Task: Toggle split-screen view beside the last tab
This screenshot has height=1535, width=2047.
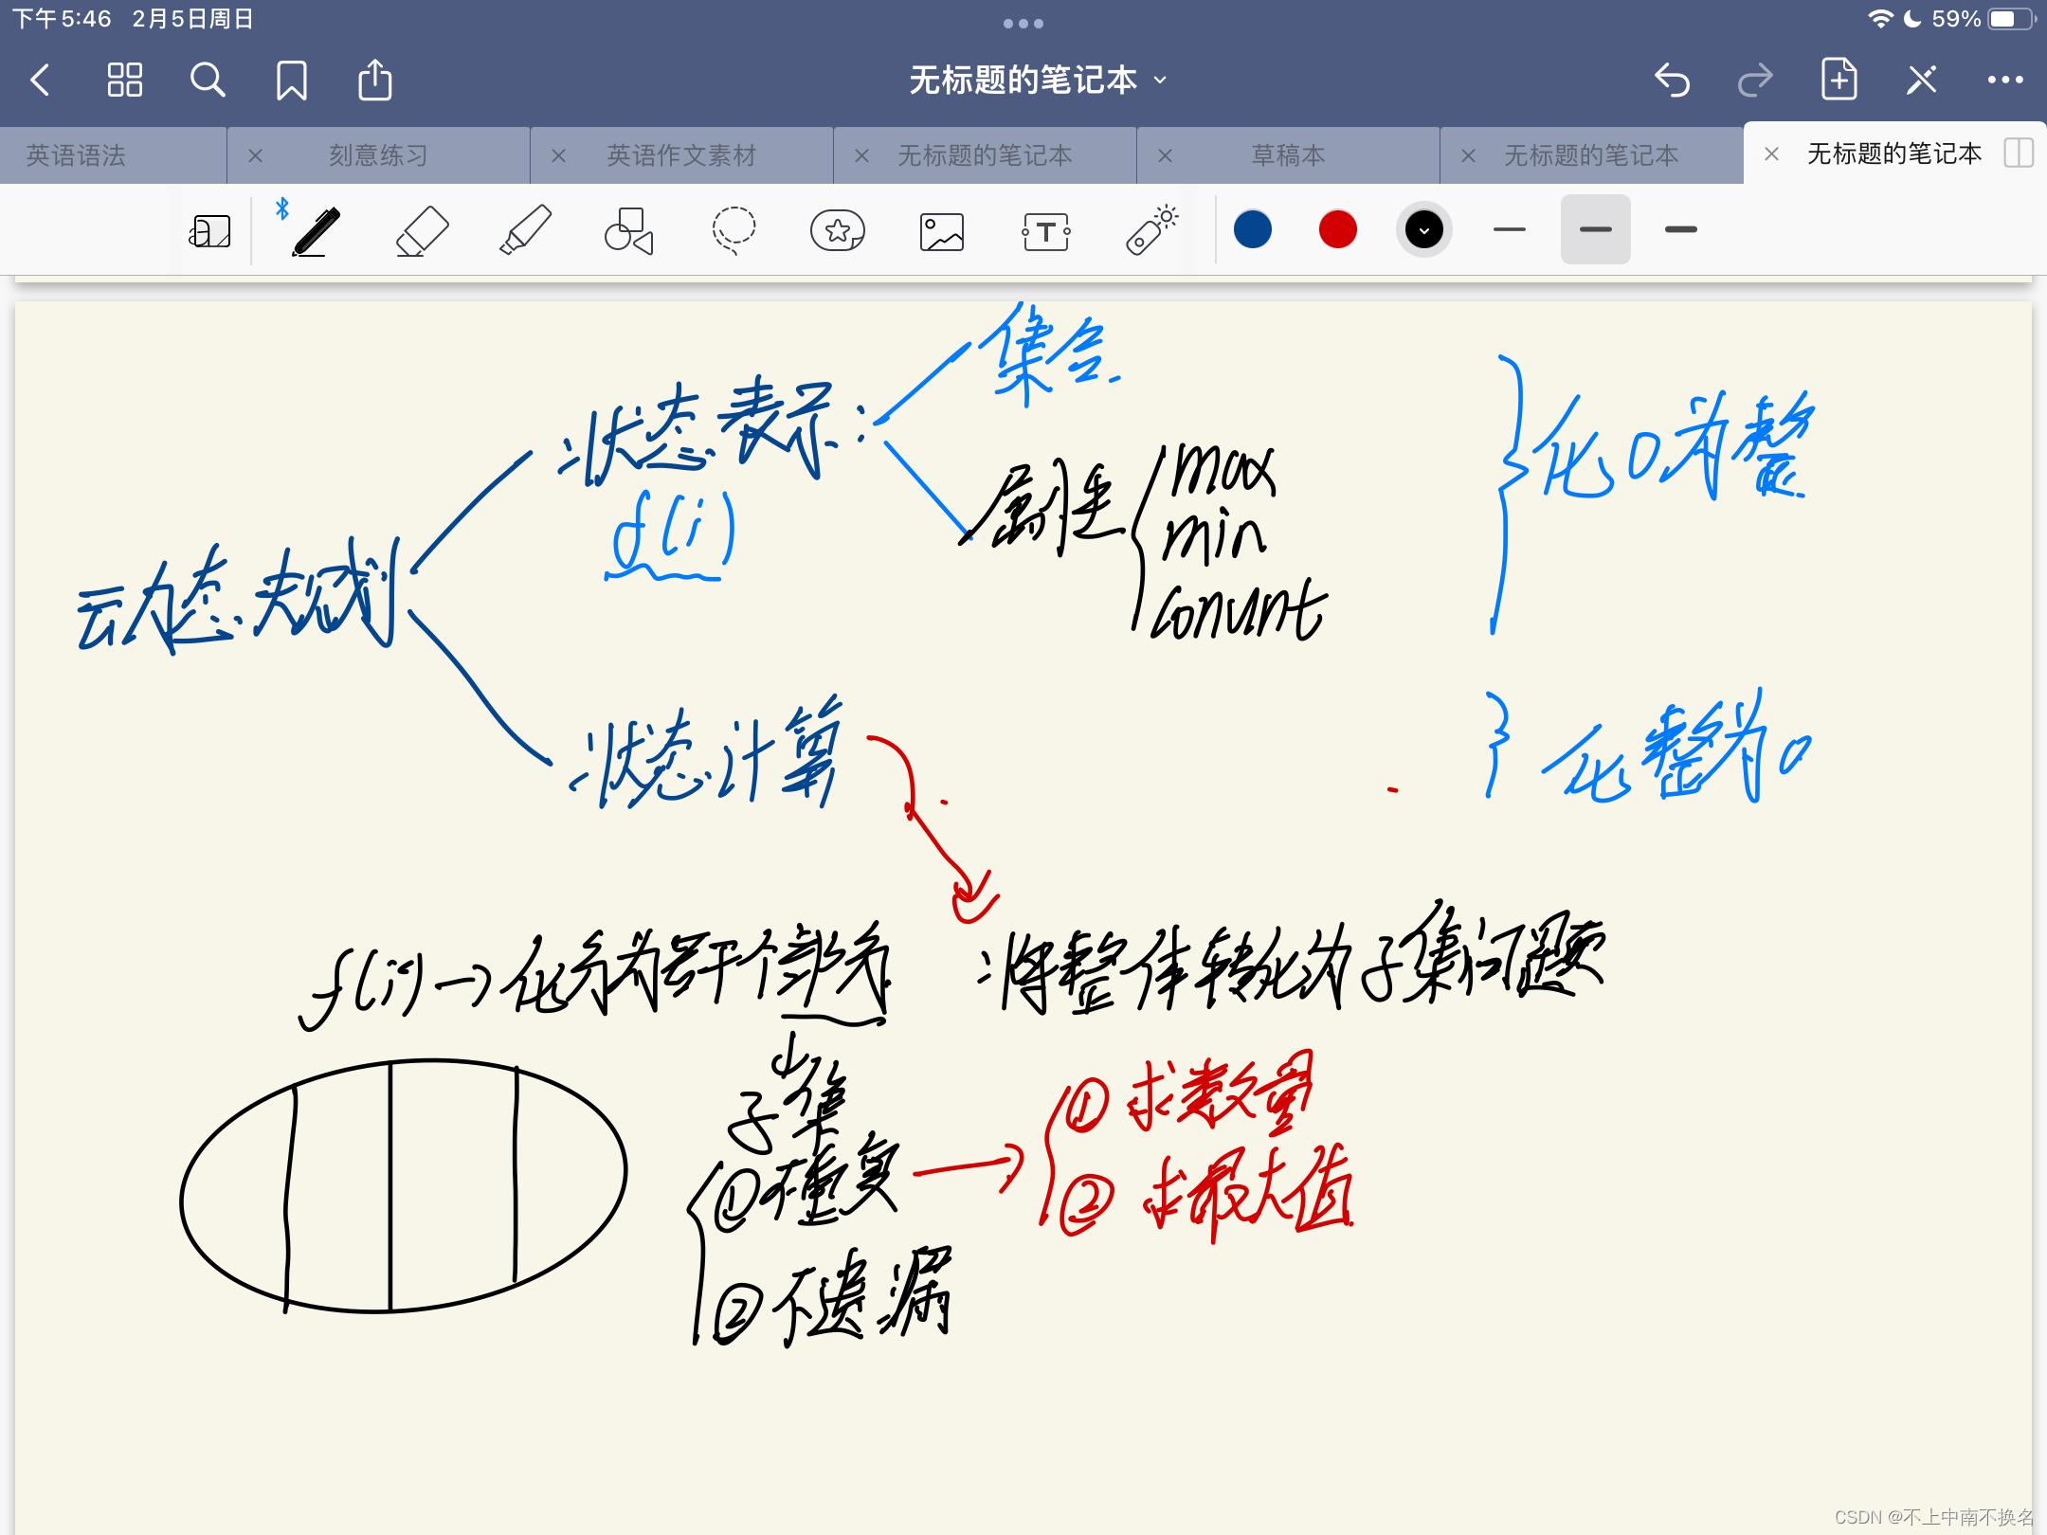Action: [2020, 153]
